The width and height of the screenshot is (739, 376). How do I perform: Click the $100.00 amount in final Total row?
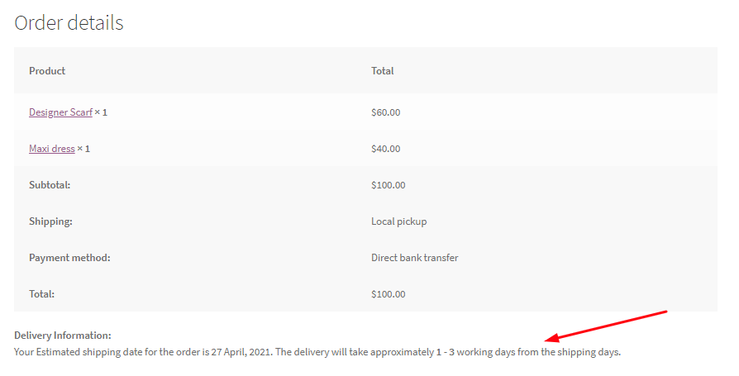click(388, 294)
